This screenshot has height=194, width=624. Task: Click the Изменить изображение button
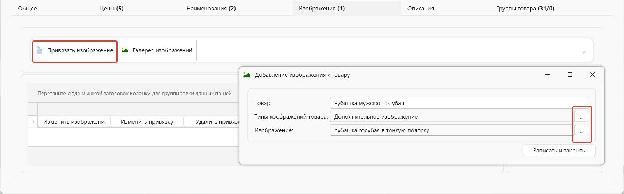pyautogui.click(x=74, y=122)
